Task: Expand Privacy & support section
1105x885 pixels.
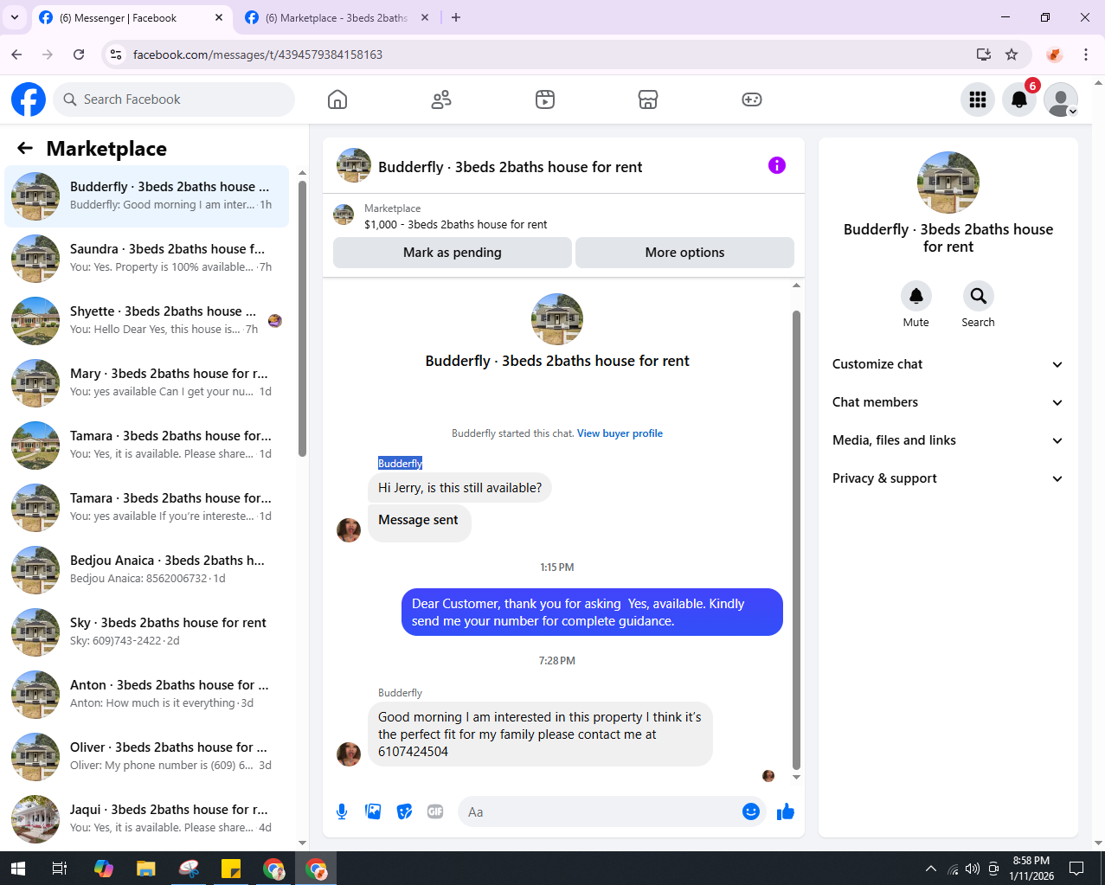Action: [x=948, y=478]
